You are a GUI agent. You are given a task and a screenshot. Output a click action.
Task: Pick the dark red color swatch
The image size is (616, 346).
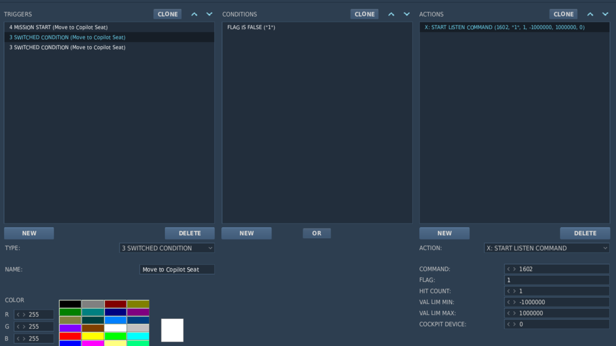click(x=115, y=304)
